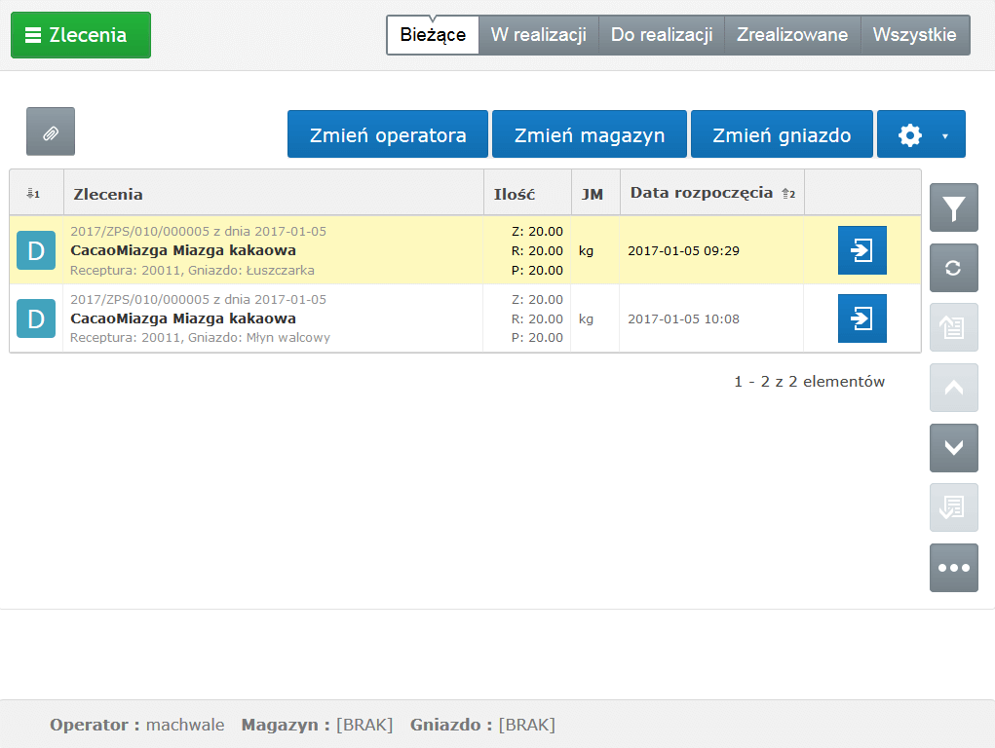
Task: Click start date 2017-01-05 09:29
Action: coord(684,250)
